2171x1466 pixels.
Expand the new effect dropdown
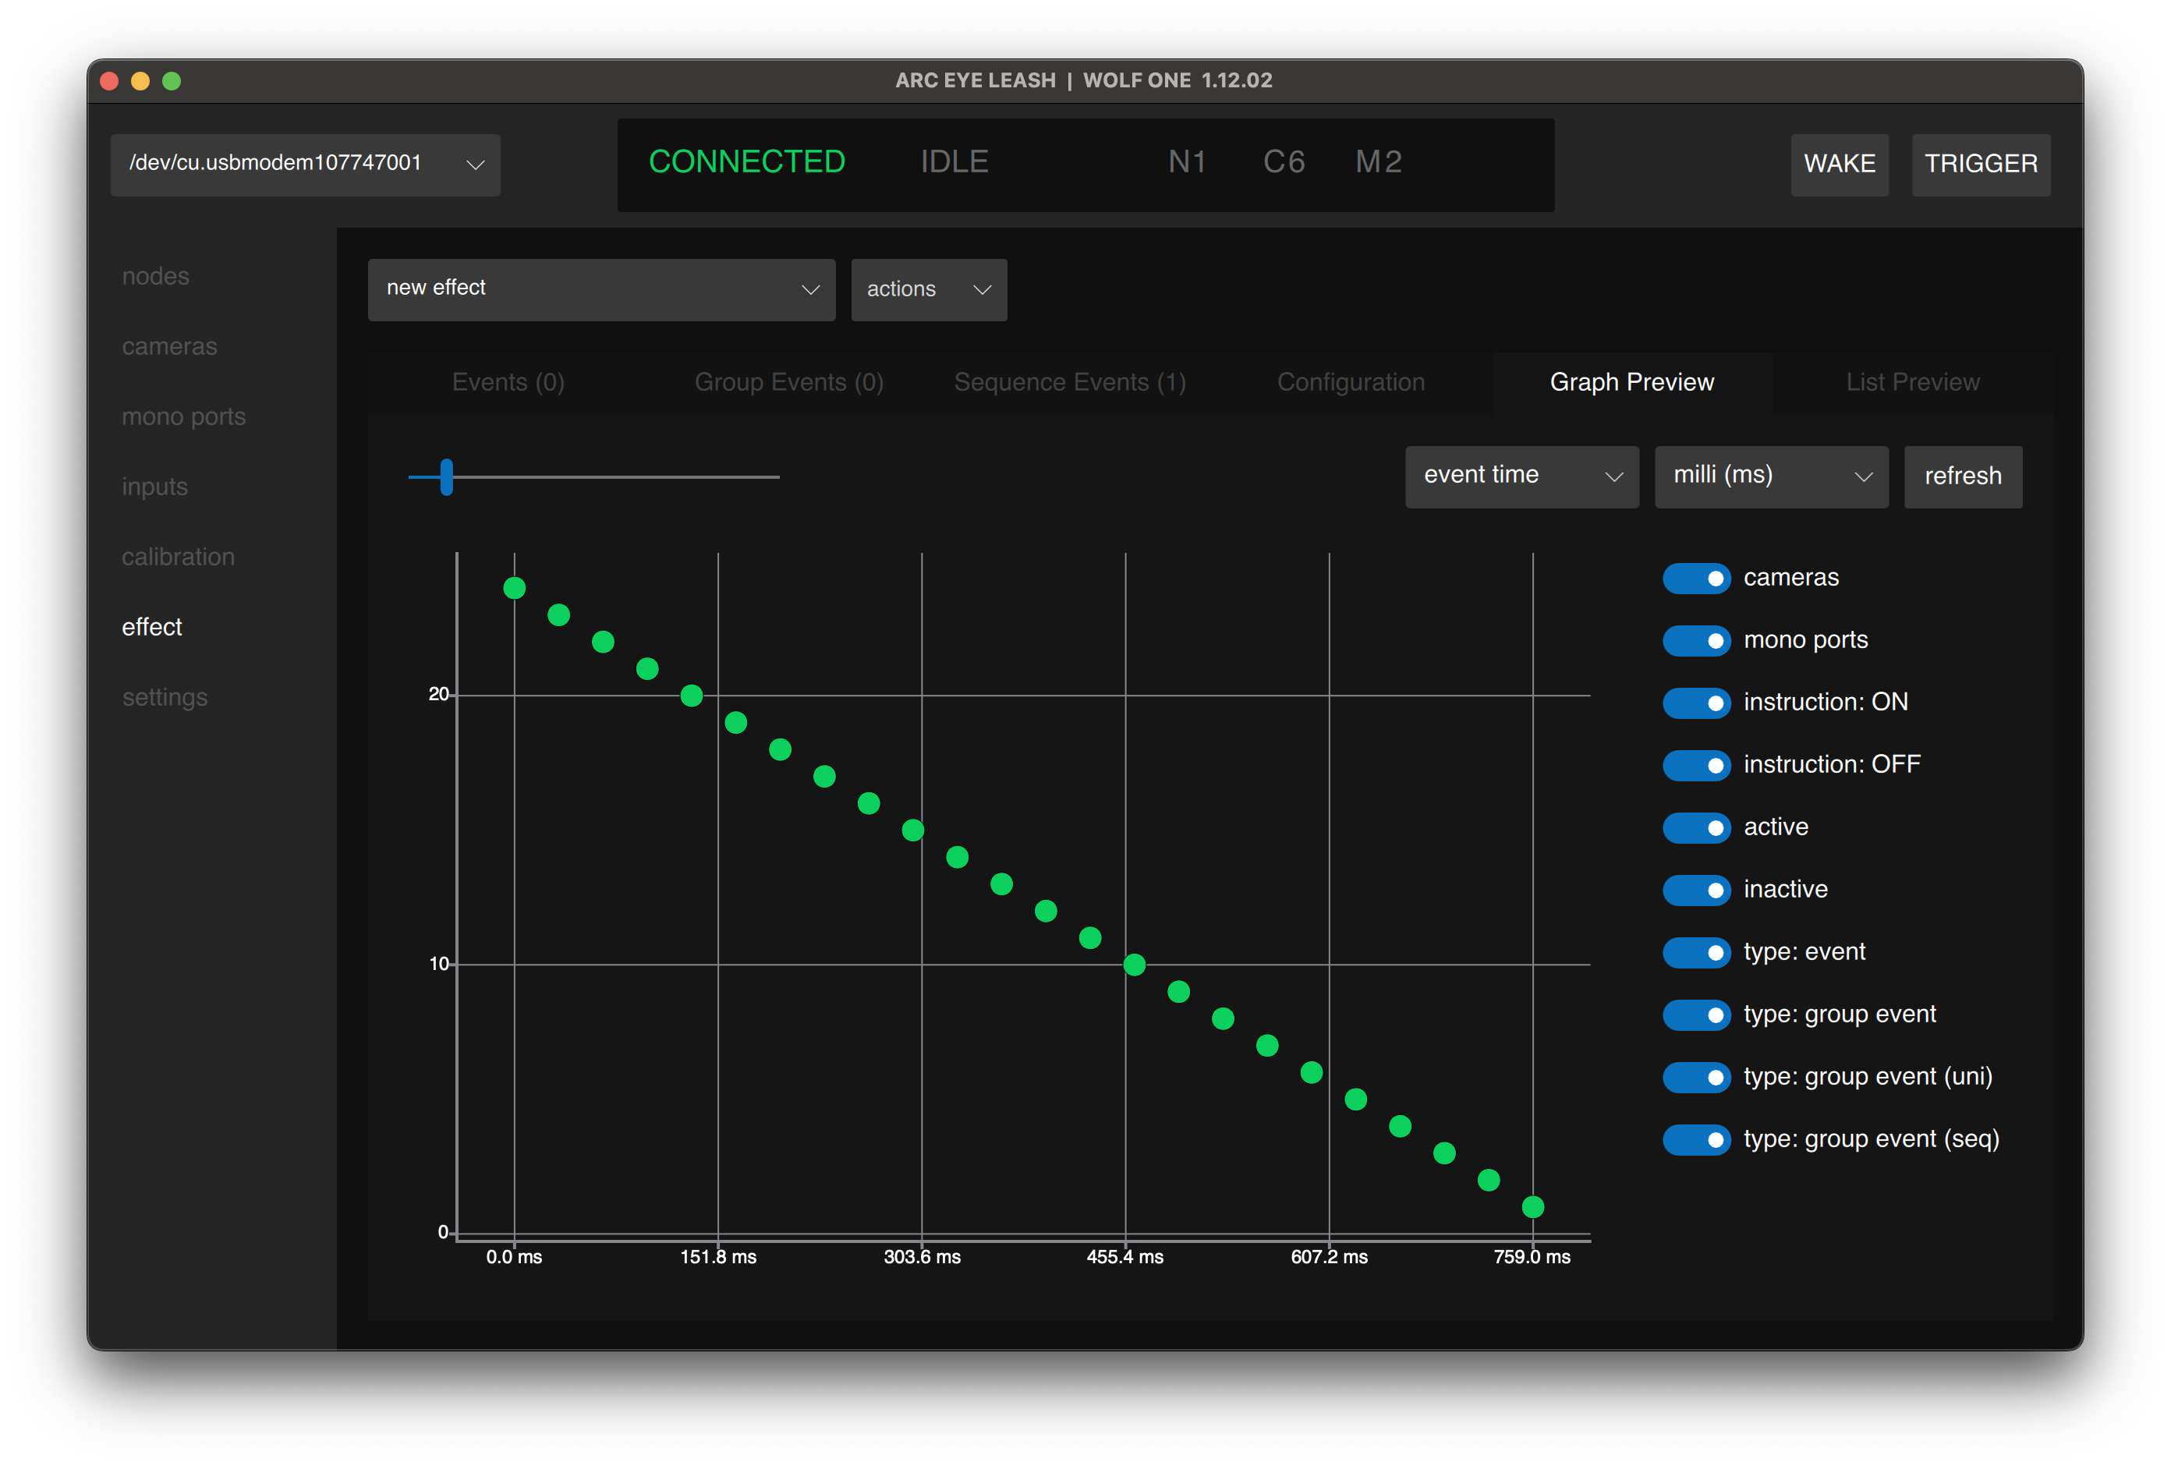pyautogui.click(x=600, y=289)
